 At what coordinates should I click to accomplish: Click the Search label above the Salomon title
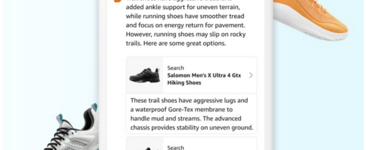(x=176, y=68)
